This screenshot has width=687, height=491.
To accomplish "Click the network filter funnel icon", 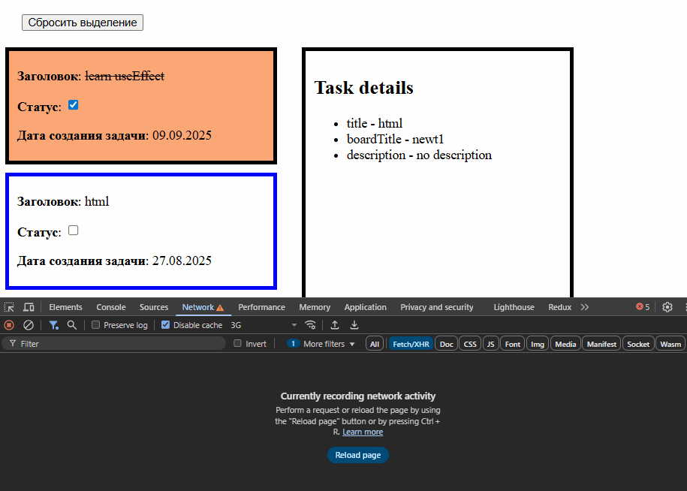I will (x=53, y=325).
